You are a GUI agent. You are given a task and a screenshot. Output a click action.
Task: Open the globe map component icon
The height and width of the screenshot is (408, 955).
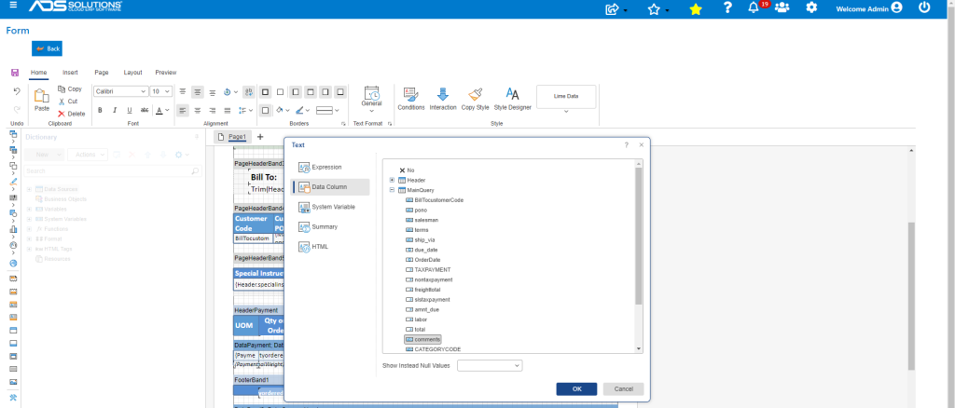tap(13, 264)
